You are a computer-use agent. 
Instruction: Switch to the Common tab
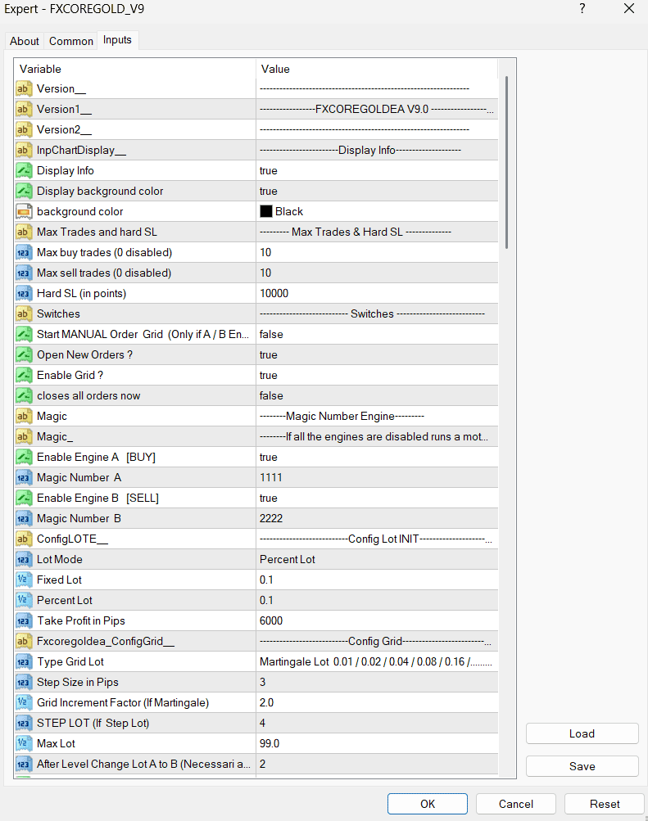tap(71, 41)
